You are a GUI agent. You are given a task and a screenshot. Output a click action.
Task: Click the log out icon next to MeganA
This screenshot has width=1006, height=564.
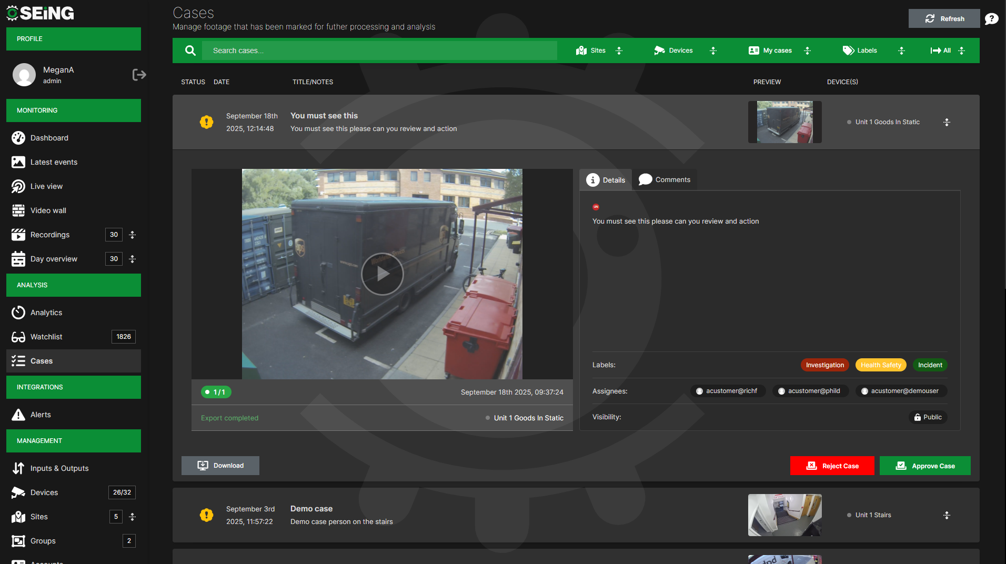point(139,74)
